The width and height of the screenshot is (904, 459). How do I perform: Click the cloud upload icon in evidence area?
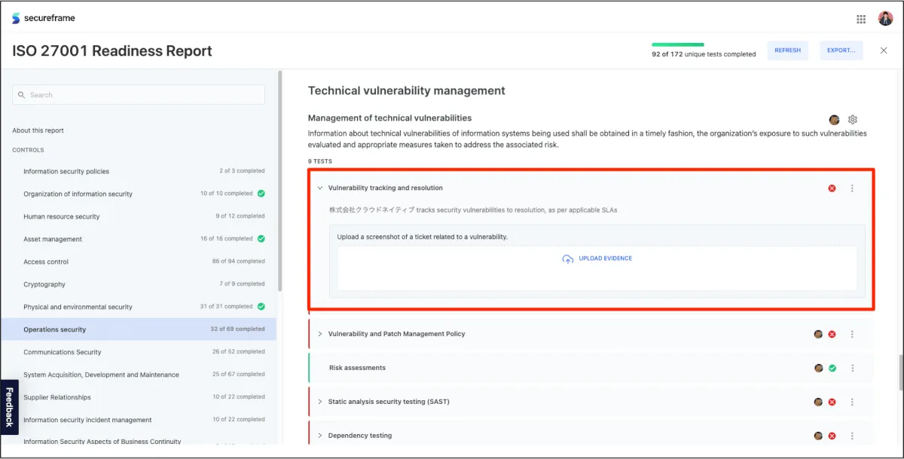coord(568,259)
